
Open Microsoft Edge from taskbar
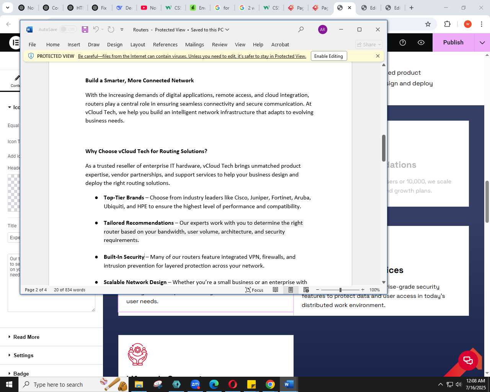pos(214,384)
